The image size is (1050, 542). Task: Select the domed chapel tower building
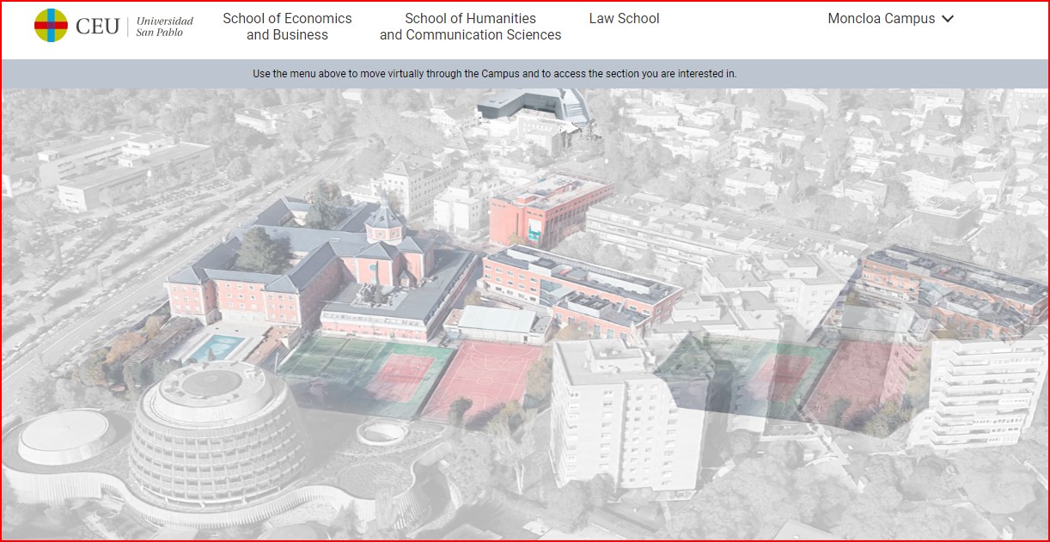385,226
